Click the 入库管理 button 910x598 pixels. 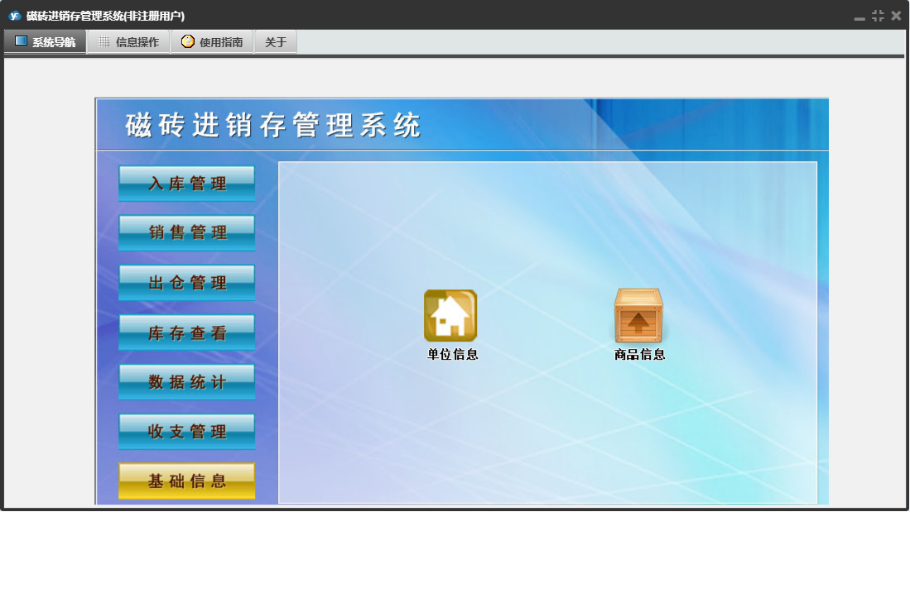pos(187,183)
